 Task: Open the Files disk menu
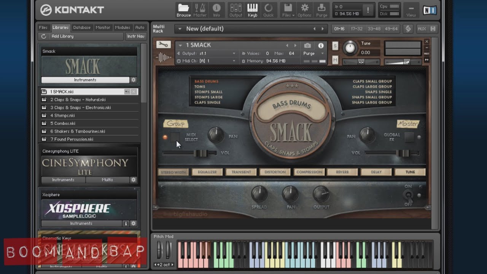[288, 10]
